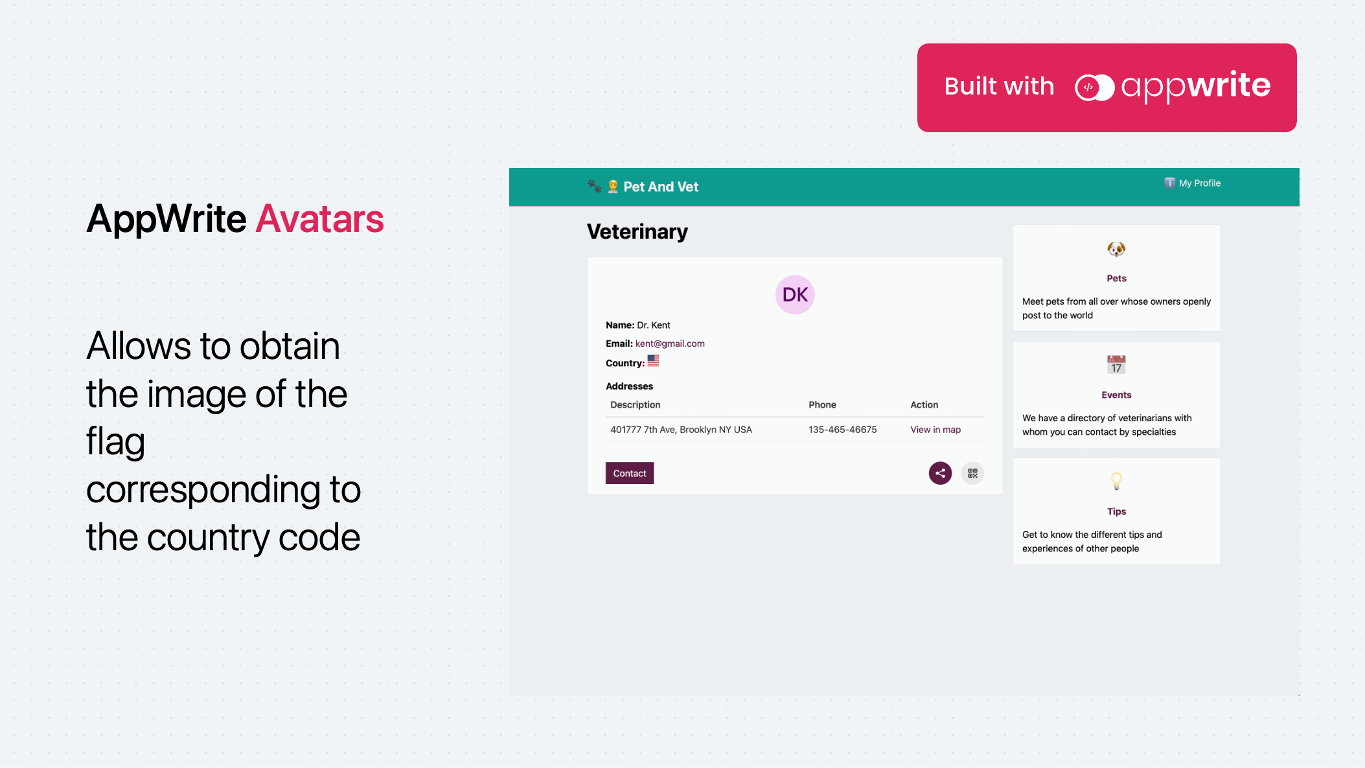
Task: Open the Pets card title link
Action: point(1116,278)
